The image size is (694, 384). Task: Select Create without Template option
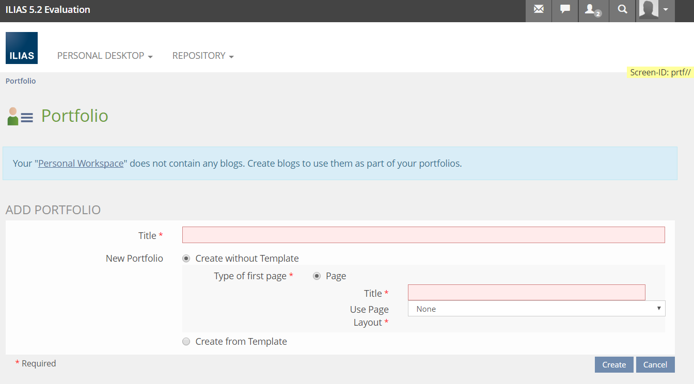click(x=186, y=259)
